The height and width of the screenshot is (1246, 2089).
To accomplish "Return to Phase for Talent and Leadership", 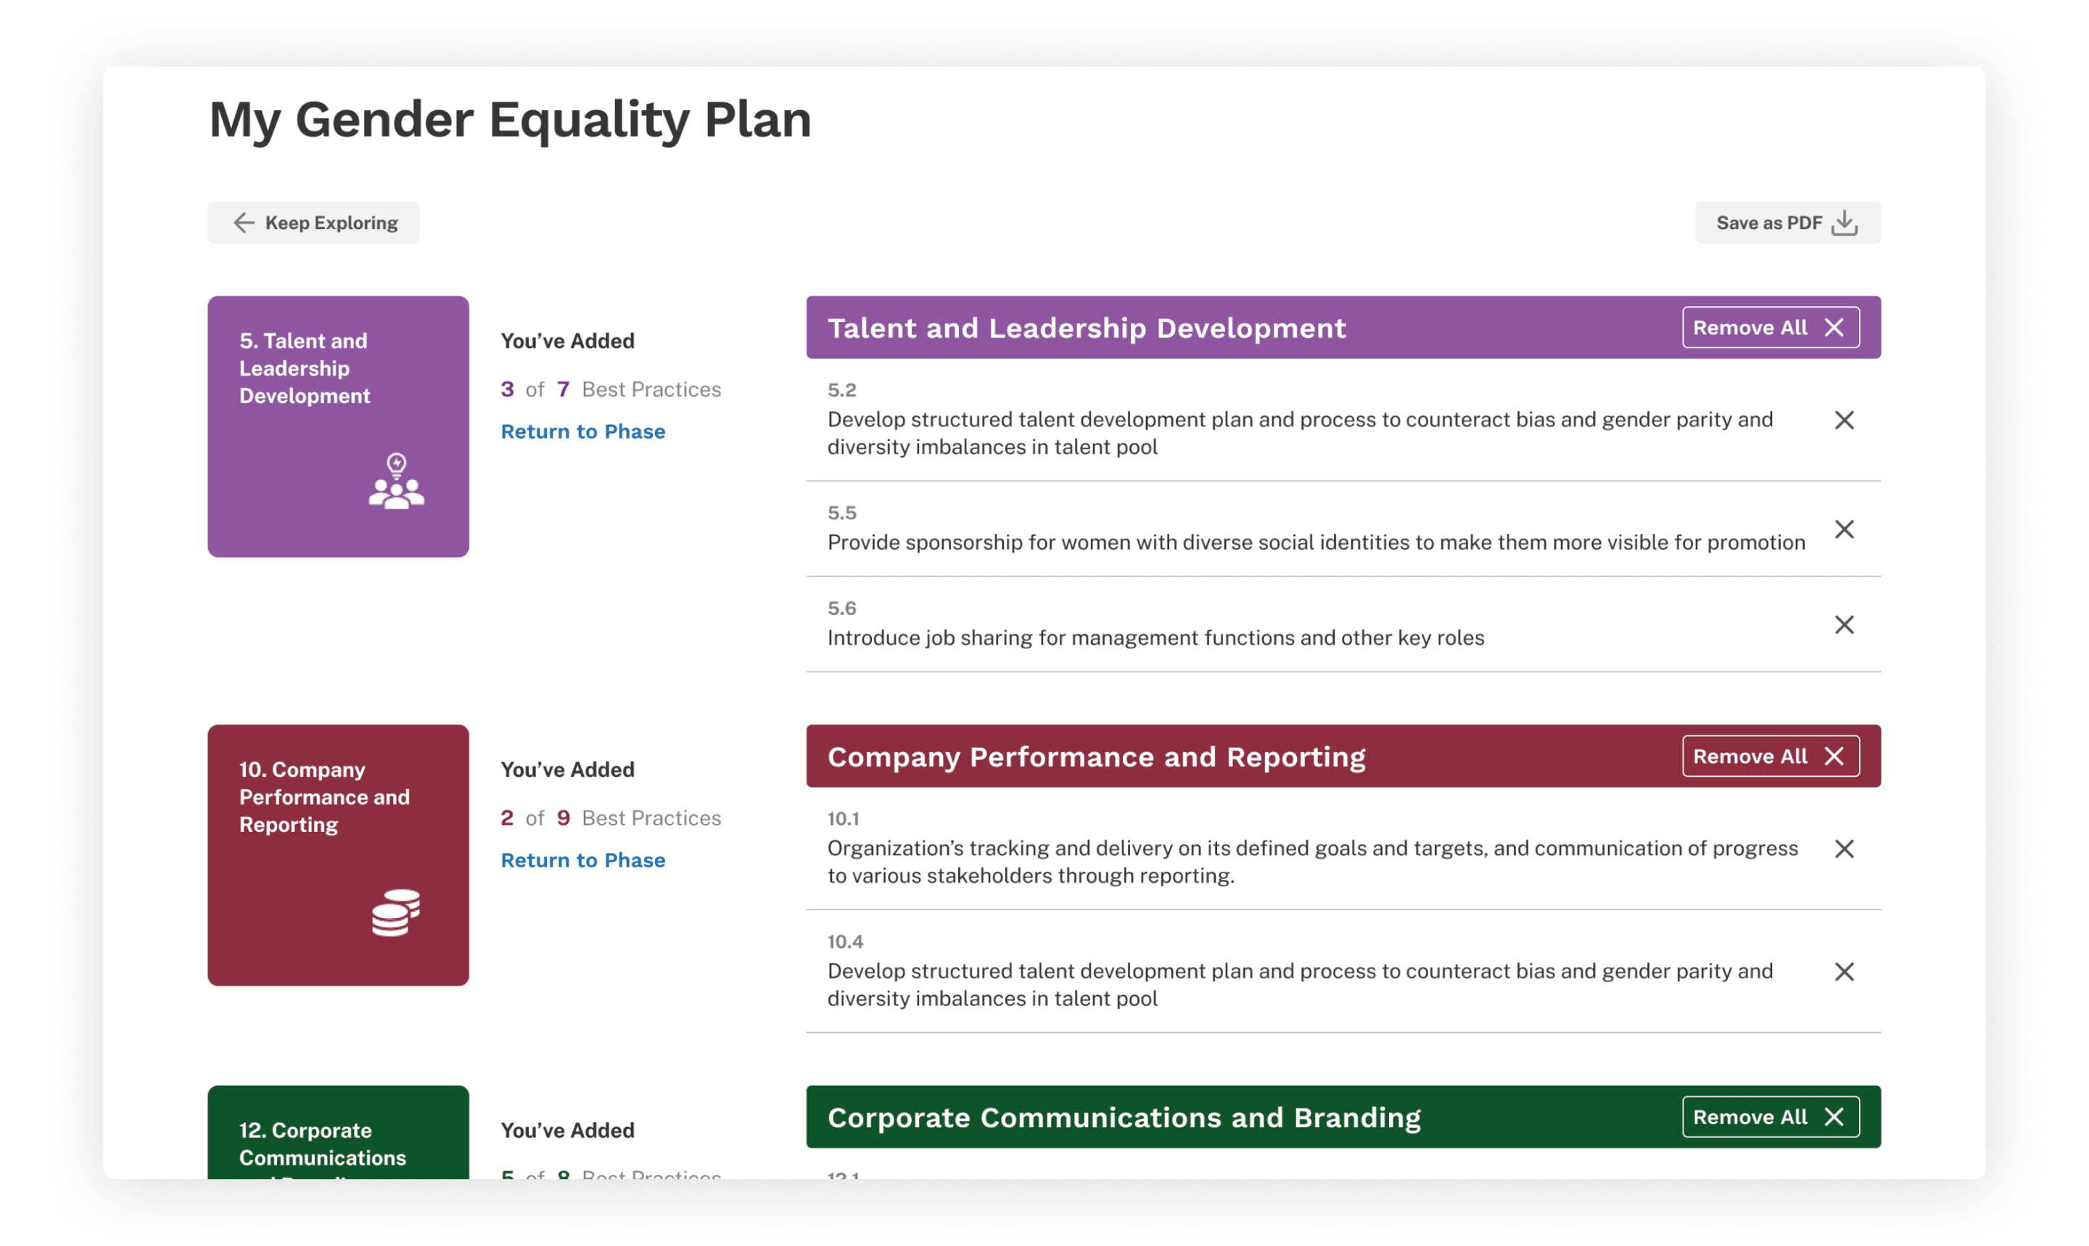I will click(x=582, y=432).
